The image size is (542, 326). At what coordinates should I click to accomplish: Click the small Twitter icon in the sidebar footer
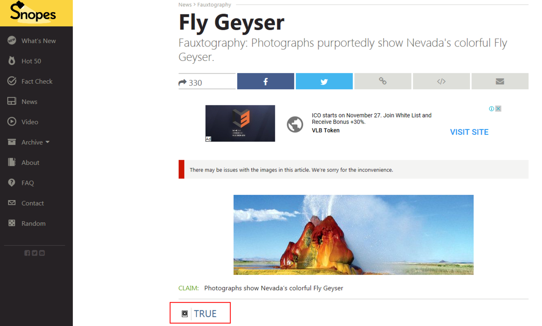(35, 253)
